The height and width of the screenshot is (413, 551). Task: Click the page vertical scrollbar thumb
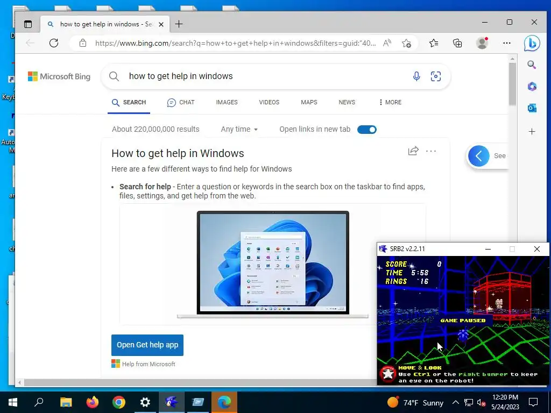pyautogui.click(x=512, y=83)
